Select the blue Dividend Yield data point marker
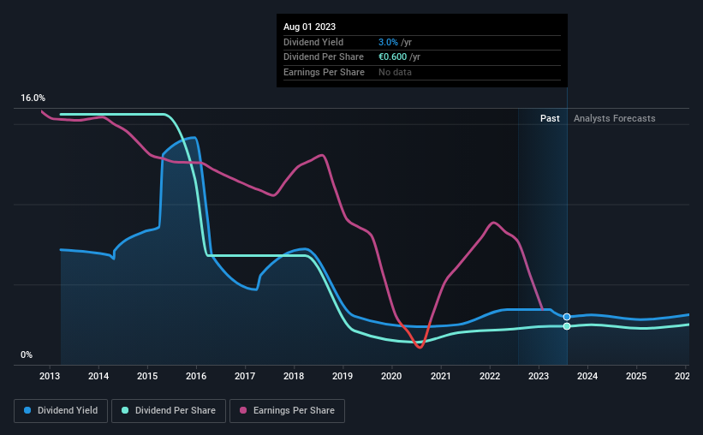This screenshot has width=703, height=435. pos(567,317)
